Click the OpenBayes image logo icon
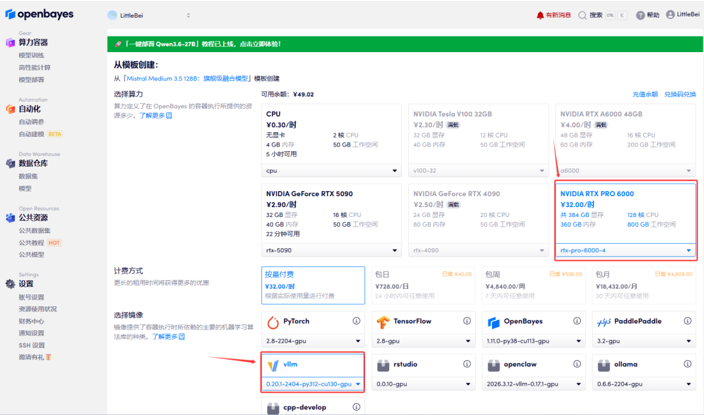Image resolution: width=704 pixels, height=415 pixels. (493, 322)
